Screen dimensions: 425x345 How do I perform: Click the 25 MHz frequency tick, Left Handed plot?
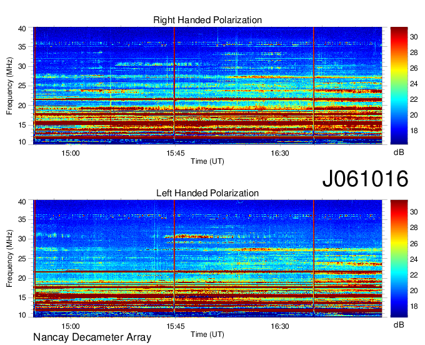22,259
